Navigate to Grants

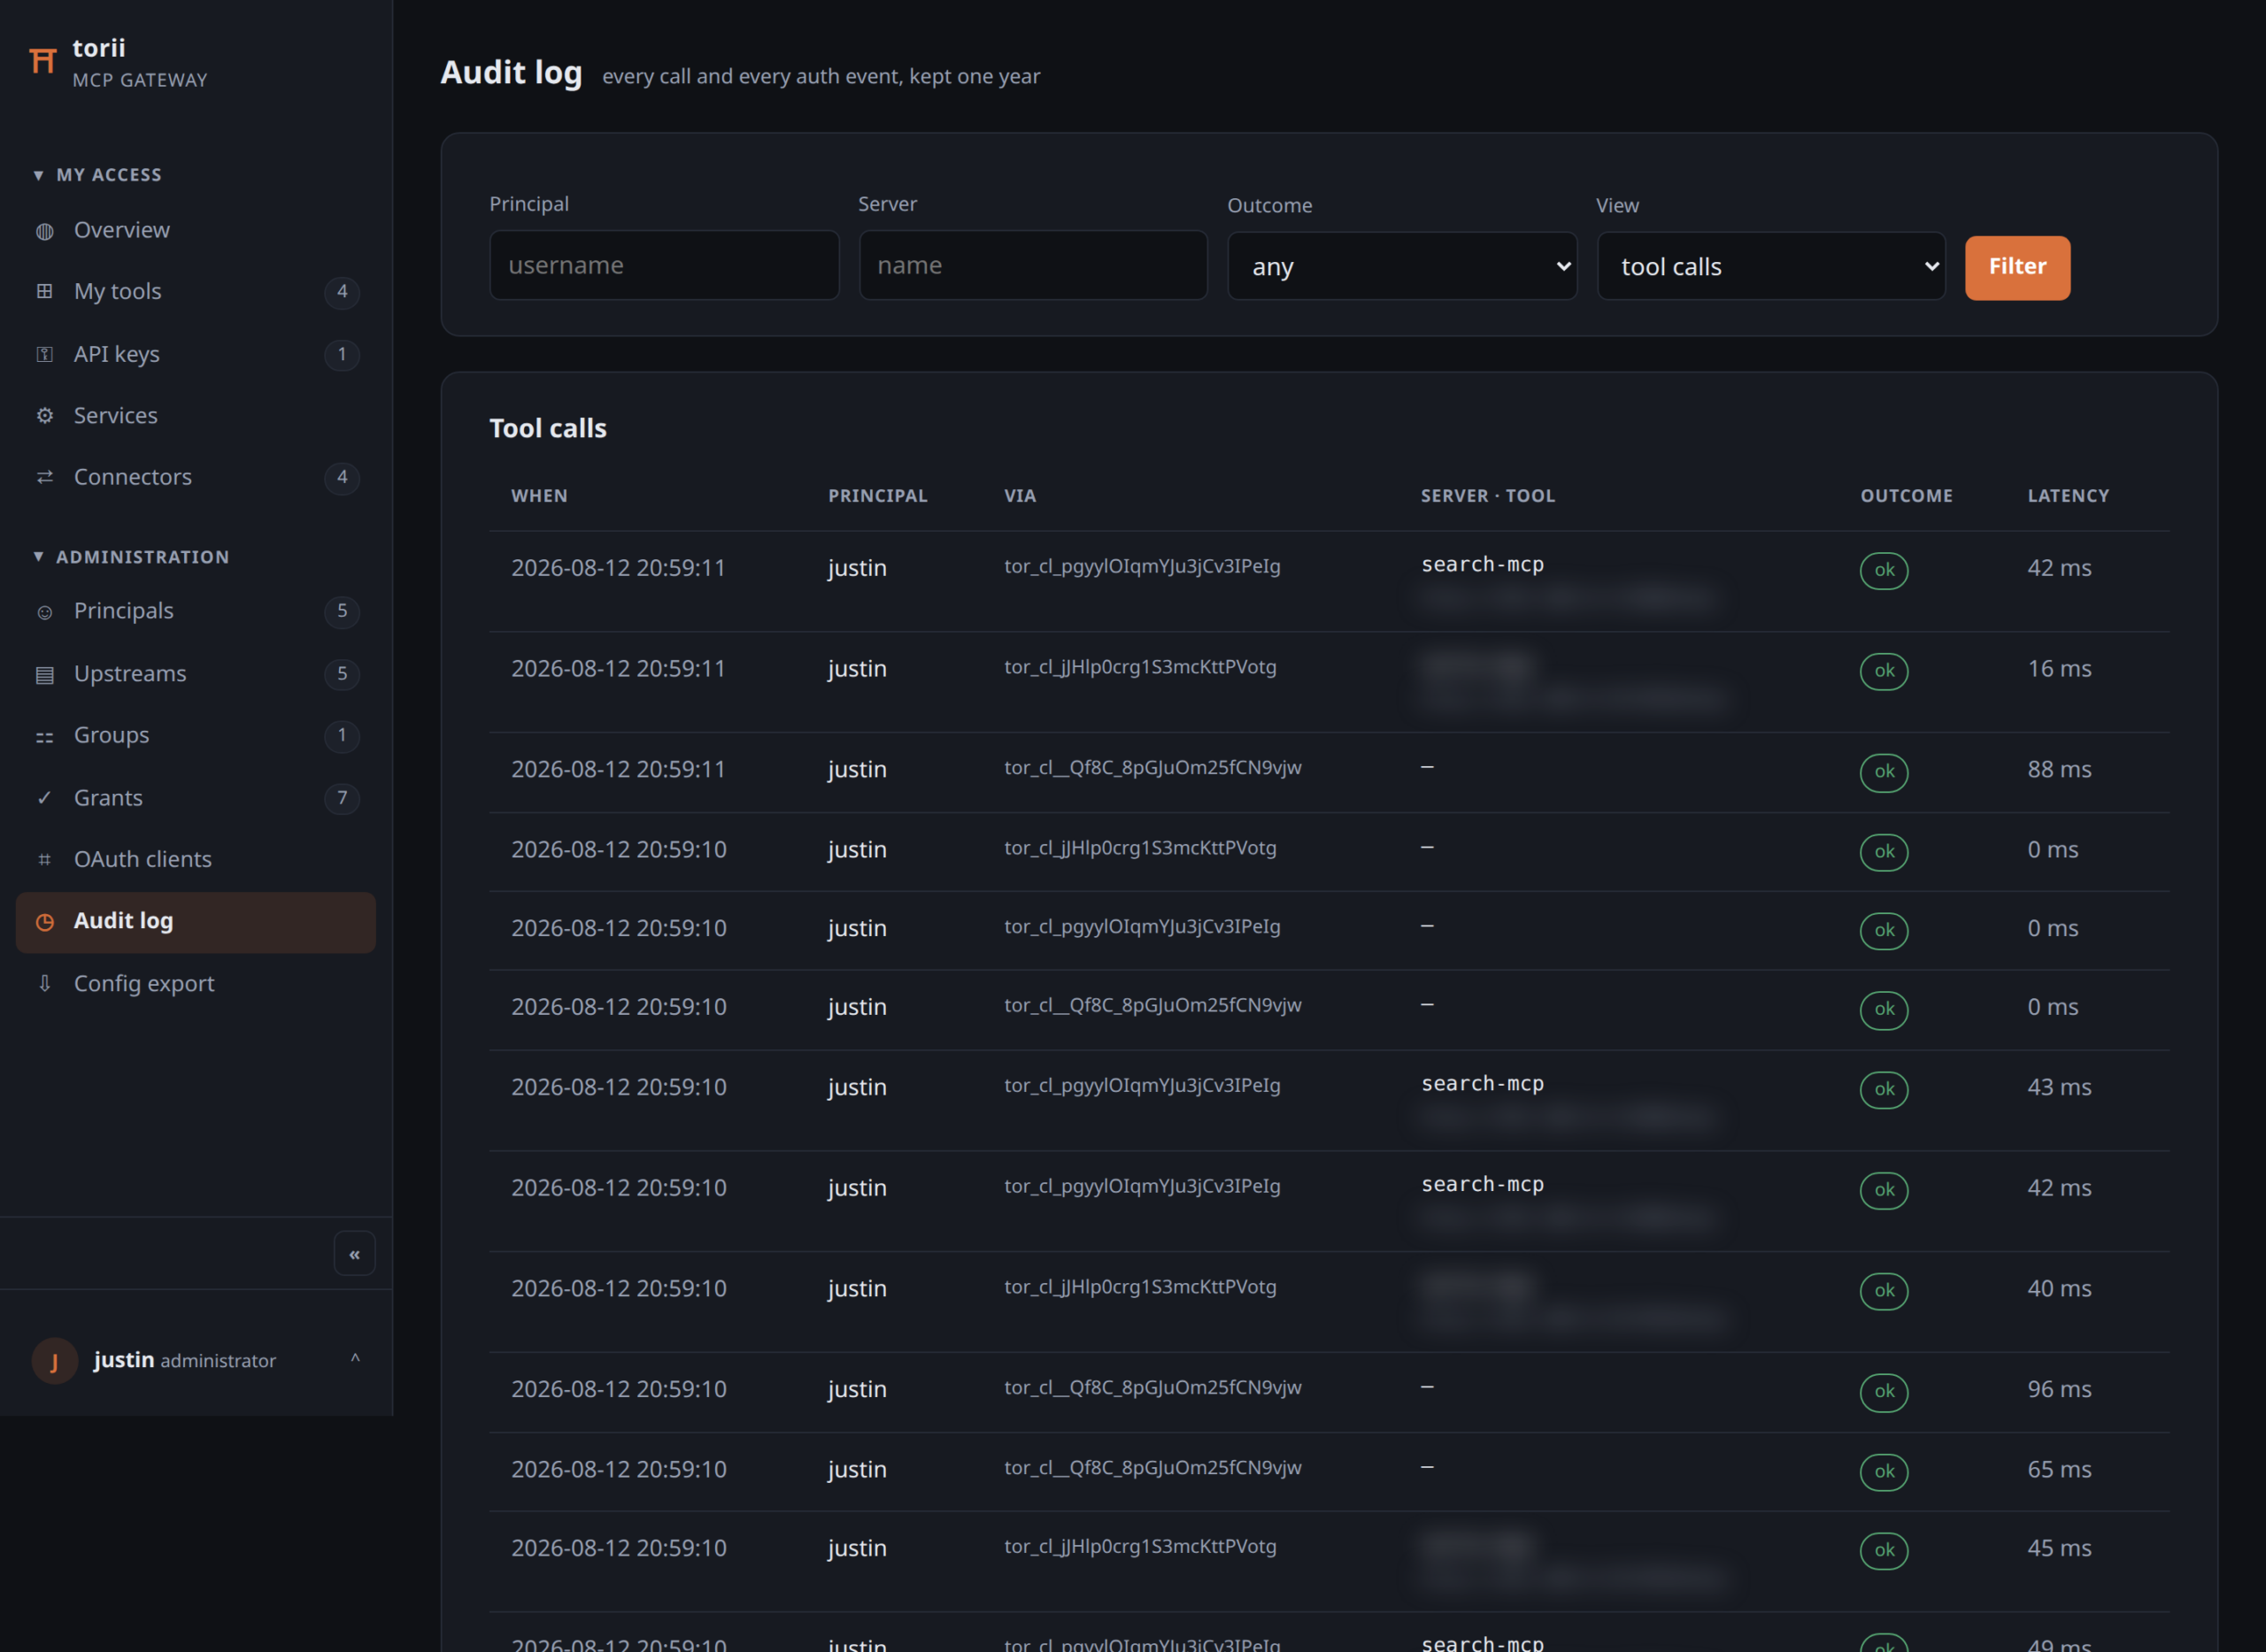[197, 798]
